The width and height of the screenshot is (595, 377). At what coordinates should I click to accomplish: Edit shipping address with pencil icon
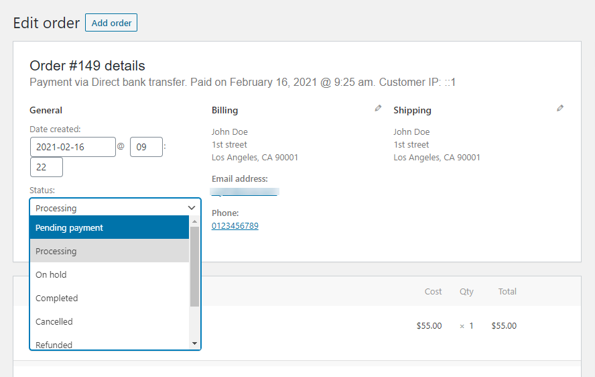tap(560, 108)
